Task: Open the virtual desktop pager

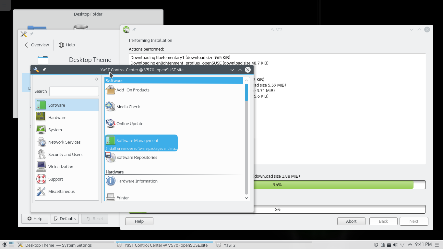Action: pos(11,245)
